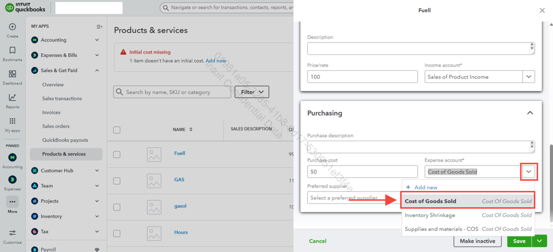Expand the Projects menu section
Screen dimensions: 553x252
pyautogui.click(x=97, y=201)
